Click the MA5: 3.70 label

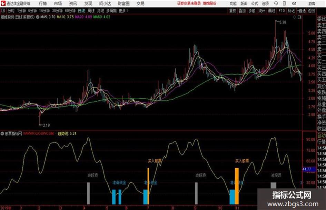48,17
